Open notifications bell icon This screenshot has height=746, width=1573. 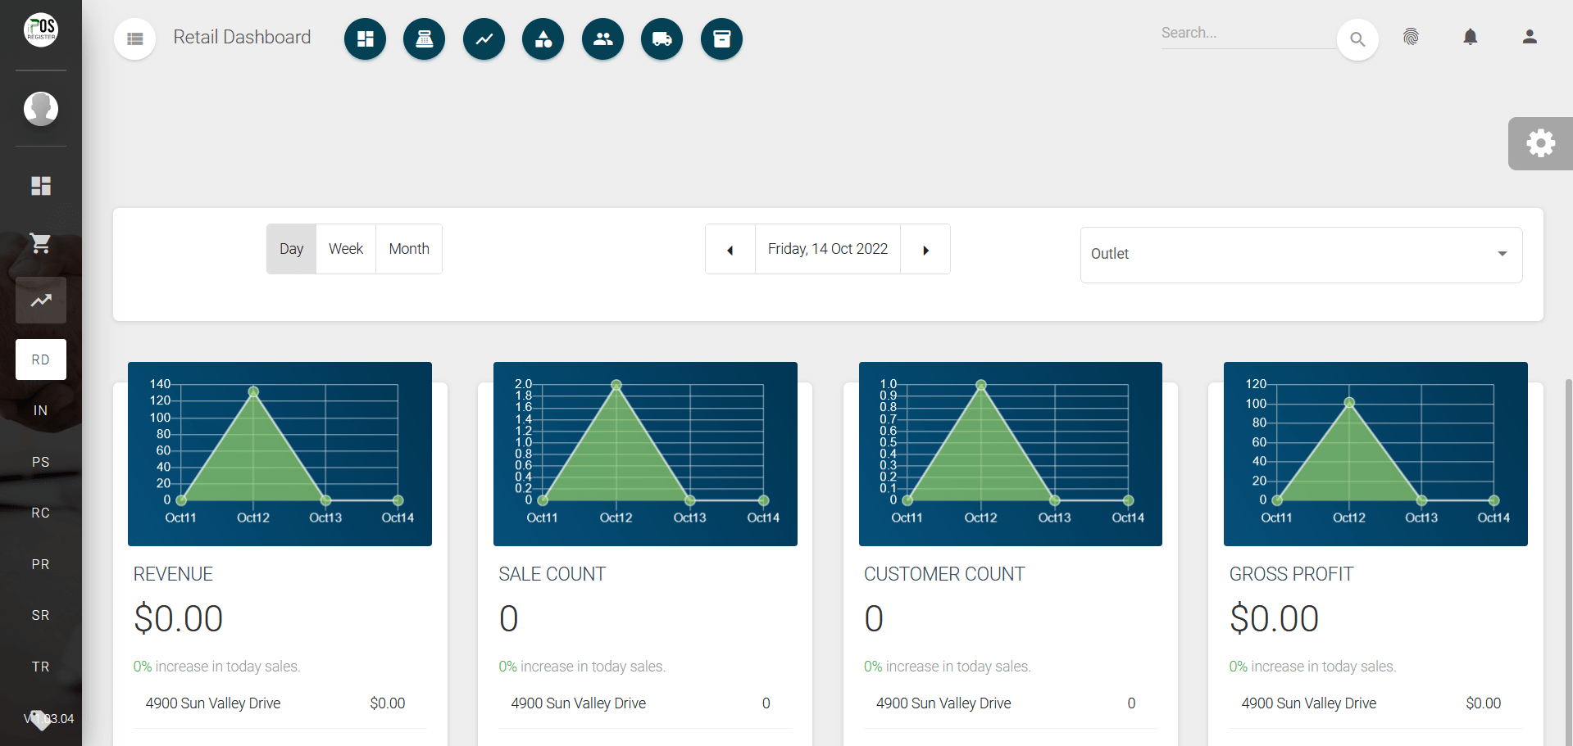1470,37
